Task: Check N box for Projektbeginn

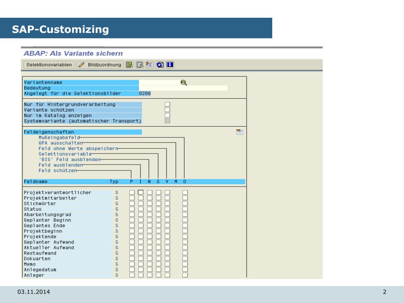Action: 150,231
